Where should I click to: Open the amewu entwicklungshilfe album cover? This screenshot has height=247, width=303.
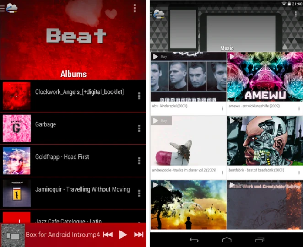[265, 77]
